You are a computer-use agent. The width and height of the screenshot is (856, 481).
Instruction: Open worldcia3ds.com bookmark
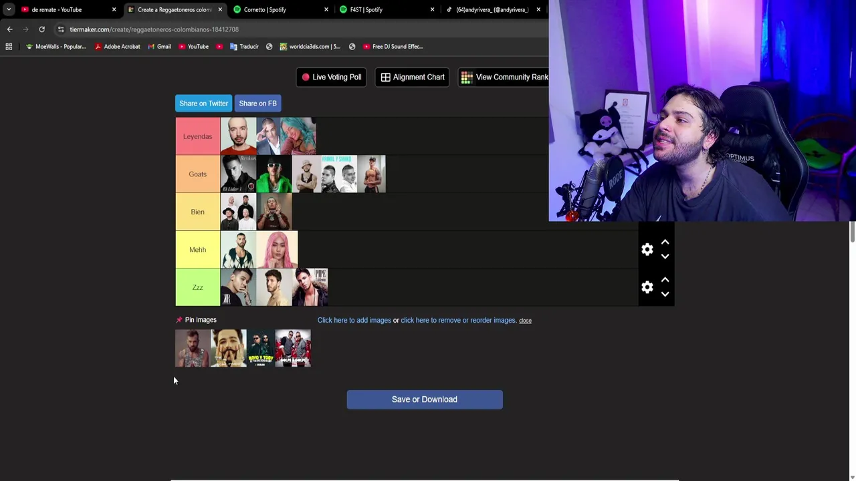coord(310,47)
